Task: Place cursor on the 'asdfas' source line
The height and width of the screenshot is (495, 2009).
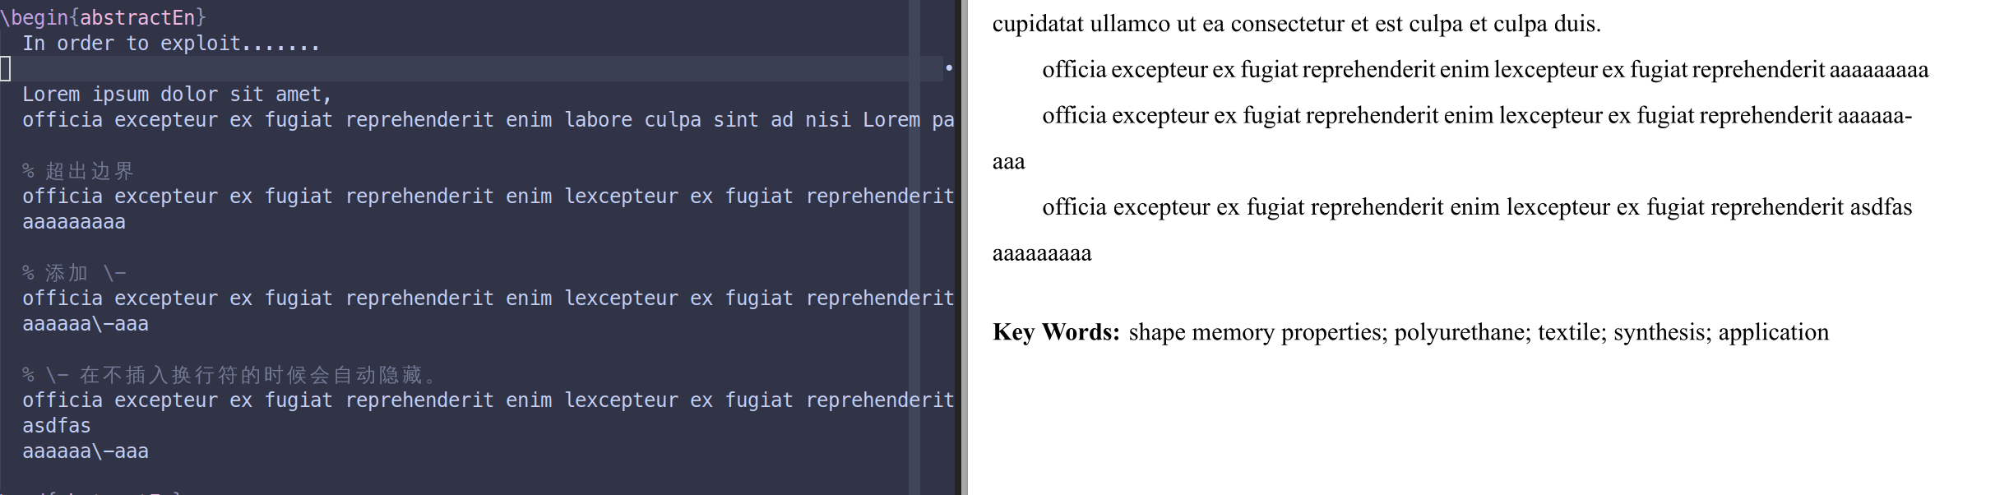Action: 57,426
